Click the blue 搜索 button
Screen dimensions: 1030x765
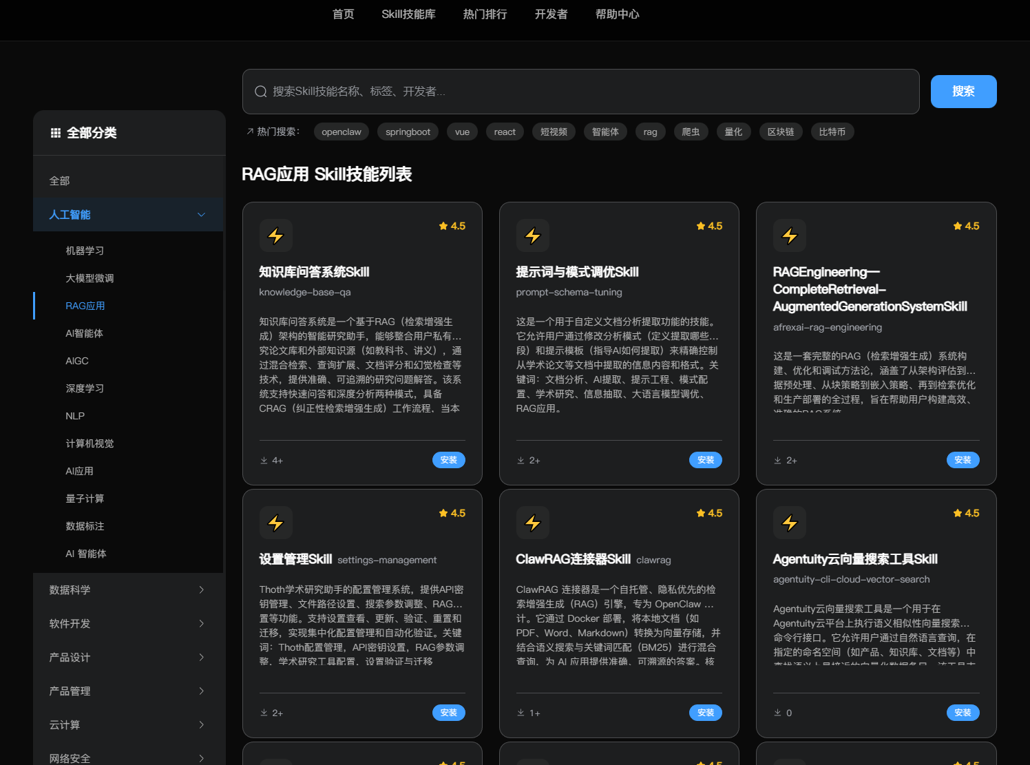click(x=963, y=91)
